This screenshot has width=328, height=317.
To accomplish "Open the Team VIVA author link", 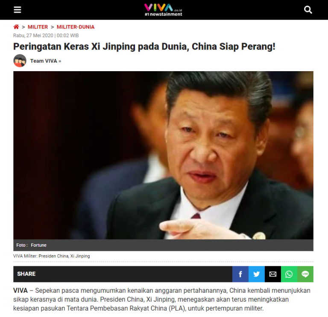I will click(x=46, y=61).
